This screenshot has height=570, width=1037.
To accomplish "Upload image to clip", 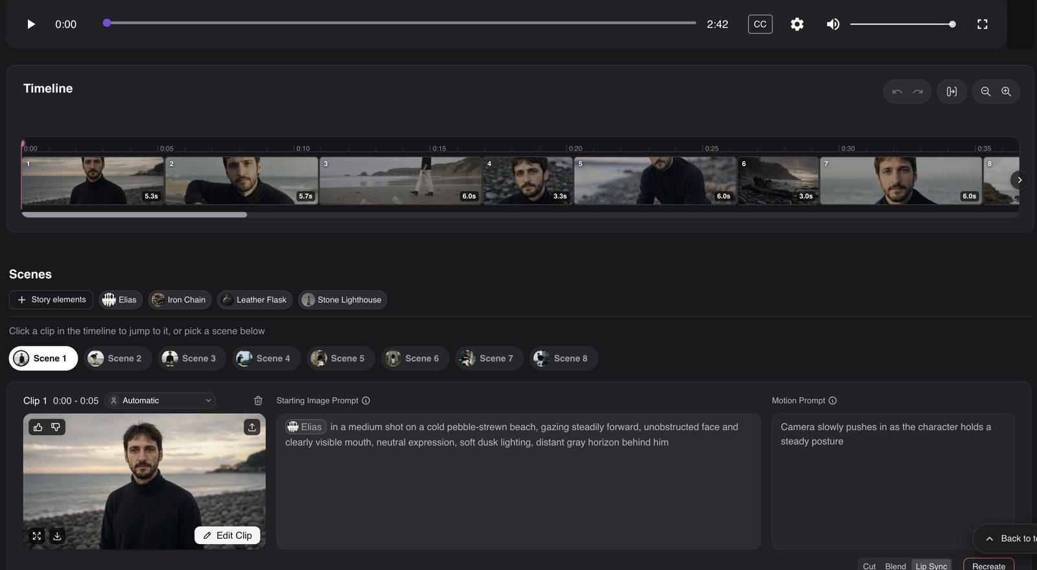I will [x=252, y=427].
